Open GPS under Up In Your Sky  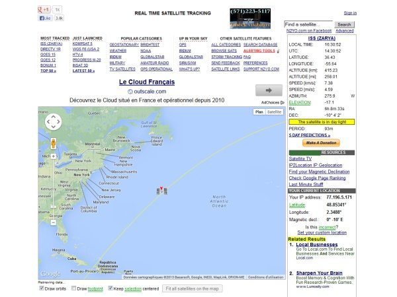[183, 45]
